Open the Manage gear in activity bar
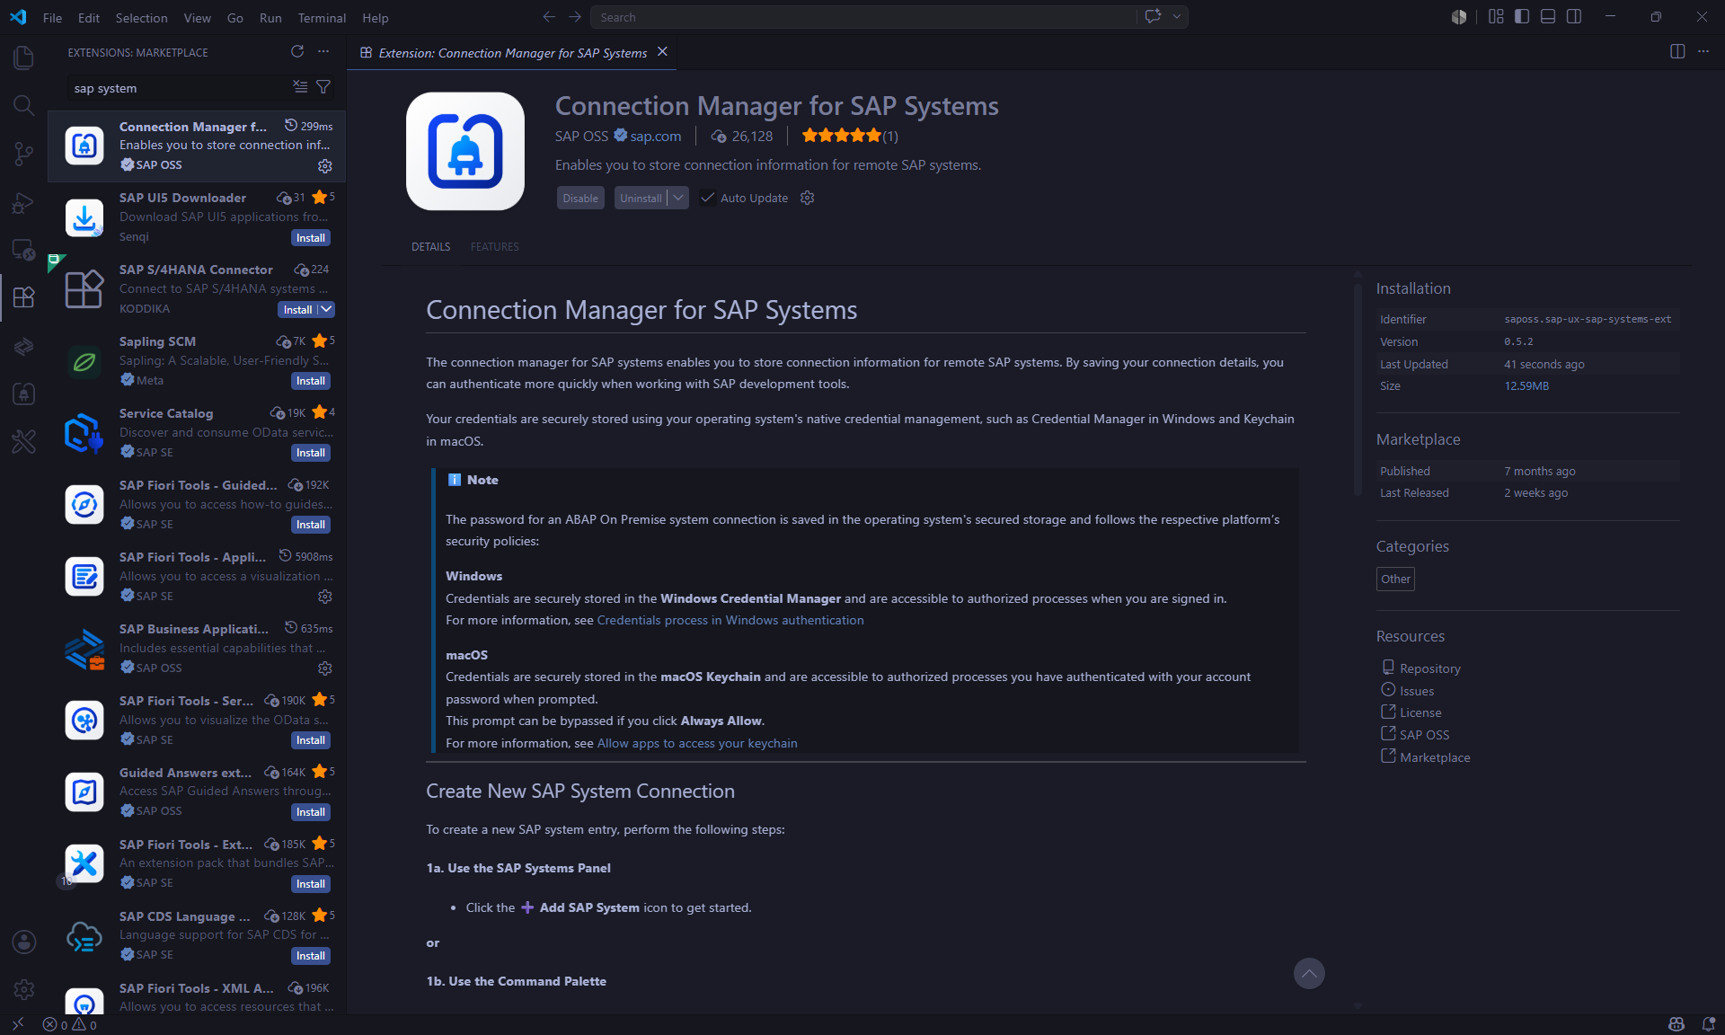The height and width of the screenshot is (1035, 1725). click(x=23, y=989)
